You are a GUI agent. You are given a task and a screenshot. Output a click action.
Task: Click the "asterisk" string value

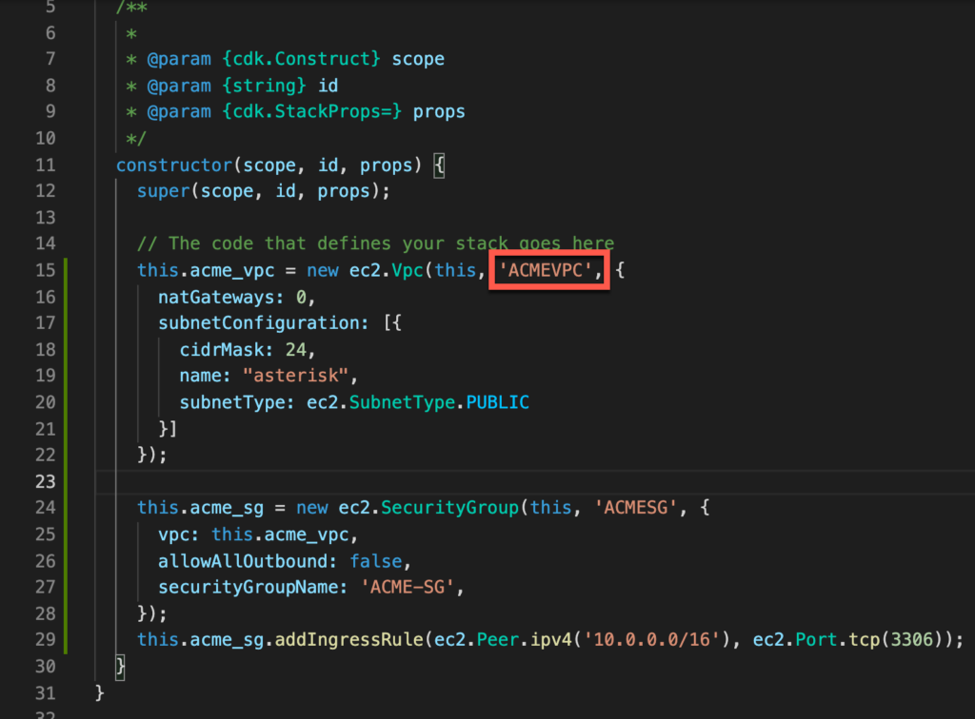[x=296, y=376]
